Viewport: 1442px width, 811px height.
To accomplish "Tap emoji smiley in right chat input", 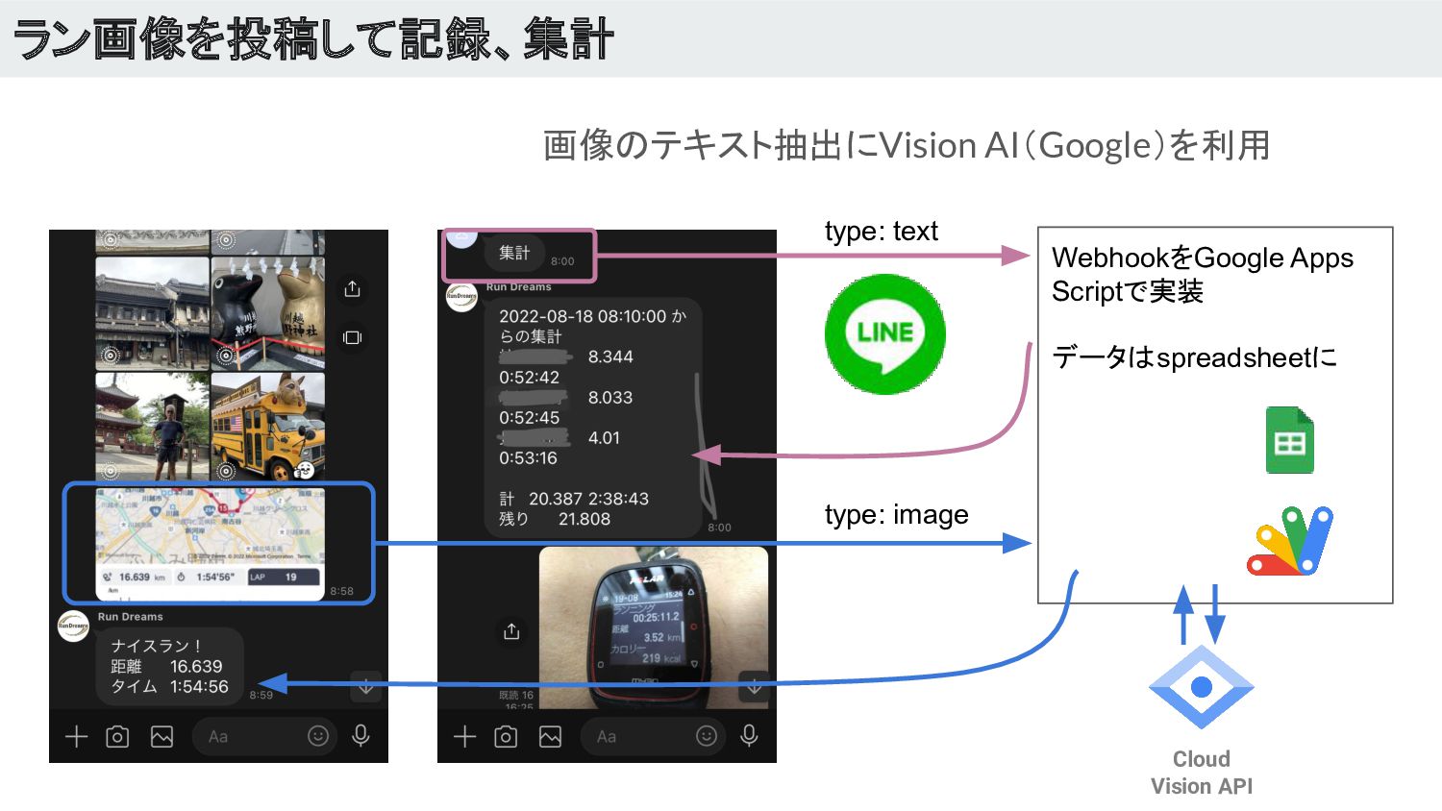I will click(707, 736).
